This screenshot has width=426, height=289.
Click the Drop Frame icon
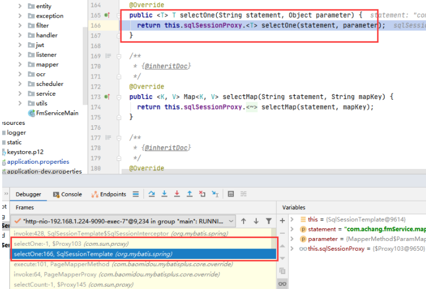[x=202, y=194]
